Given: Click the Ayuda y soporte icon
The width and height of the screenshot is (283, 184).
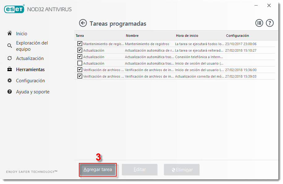Looking at the screenshot, I should pyautogui.click(x=10, y=92).
